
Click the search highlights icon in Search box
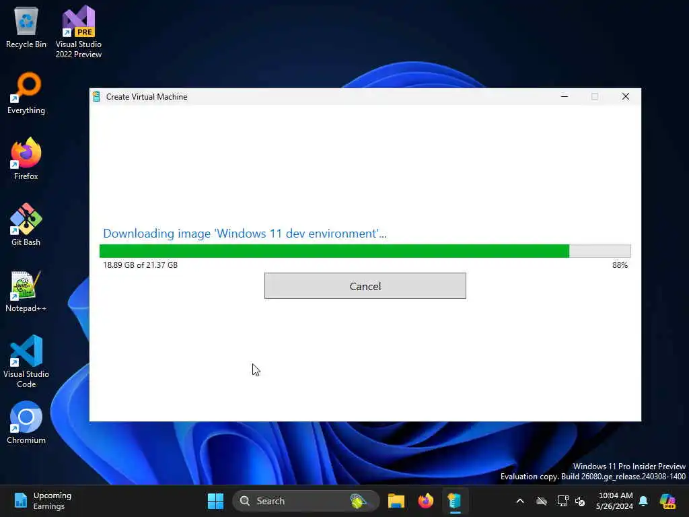pyautogui.click(x=358, y=501)
